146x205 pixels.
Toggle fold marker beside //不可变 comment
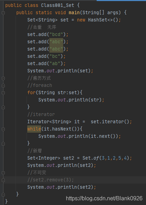click(3, 173)
